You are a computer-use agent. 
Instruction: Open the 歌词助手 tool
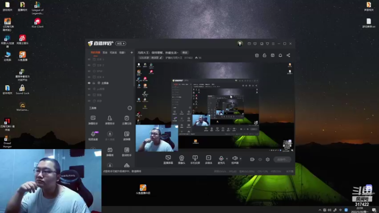pos(126,152)
